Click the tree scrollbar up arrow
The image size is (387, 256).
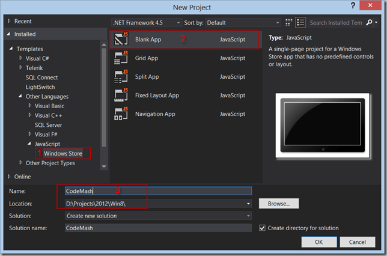click(x=104, y=44)
